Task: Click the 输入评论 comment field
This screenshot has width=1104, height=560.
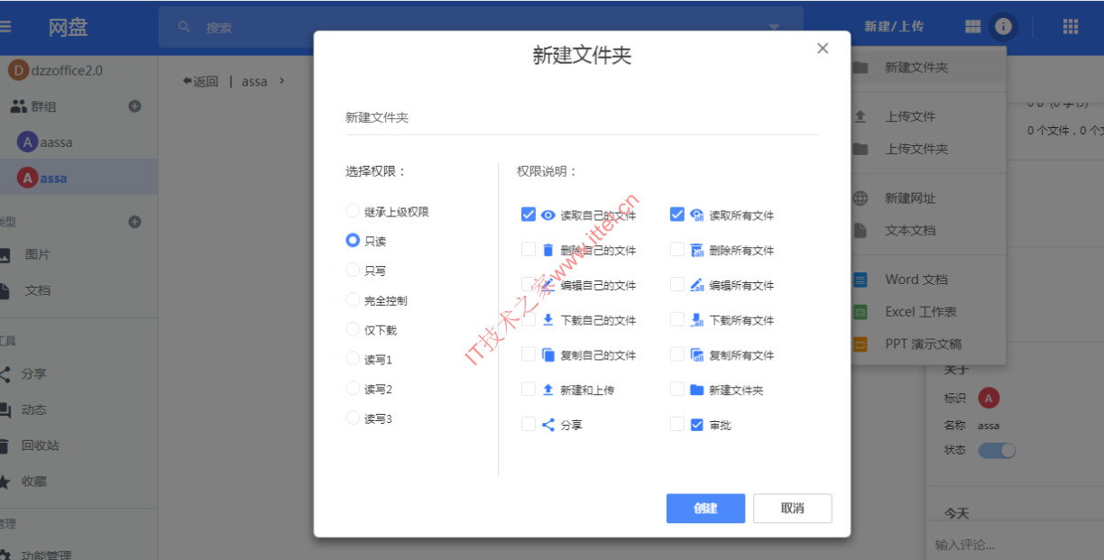Action: click(1015, 545)
